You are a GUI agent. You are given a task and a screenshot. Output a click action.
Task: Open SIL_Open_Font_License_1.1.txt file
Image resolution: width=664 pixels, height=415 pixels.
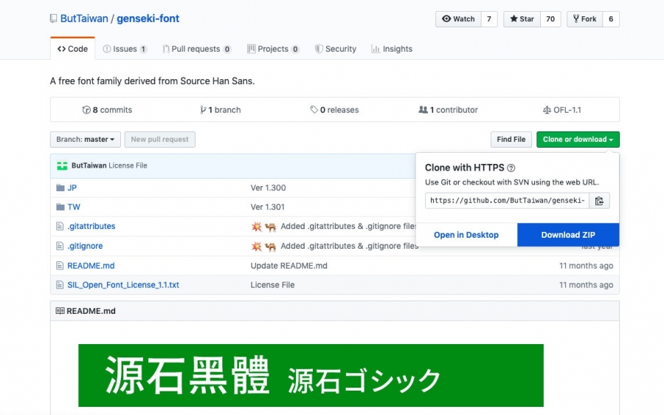pyautogui.click(x=123, y=285)
